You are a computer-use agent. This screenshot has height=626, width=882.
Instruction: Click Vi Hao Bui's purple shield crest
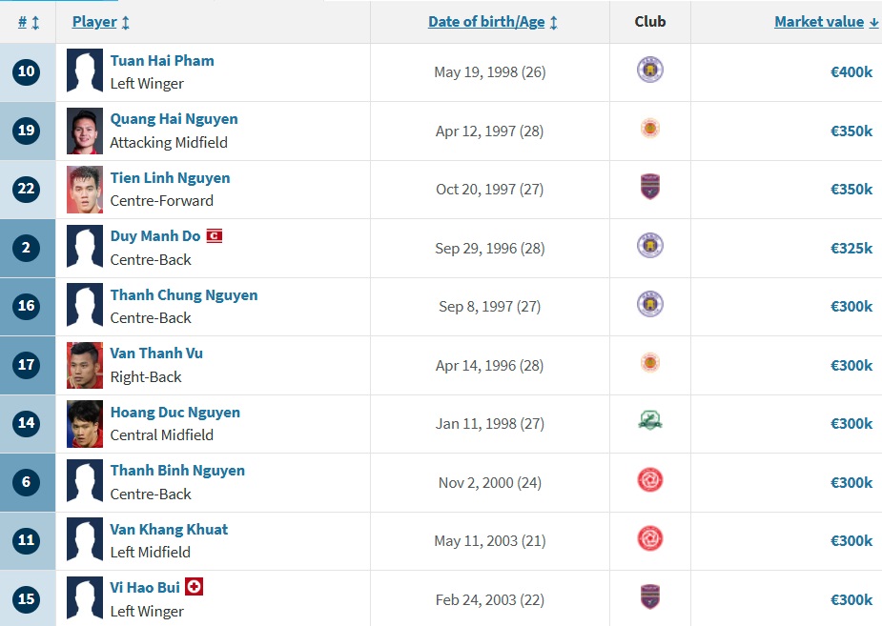click(x=649, y=596)
